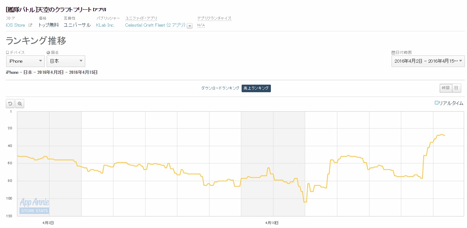Open the iPhone device dropdown
Image resolution: width=467 pixels, height=228 pixels.
pos(25,61)
